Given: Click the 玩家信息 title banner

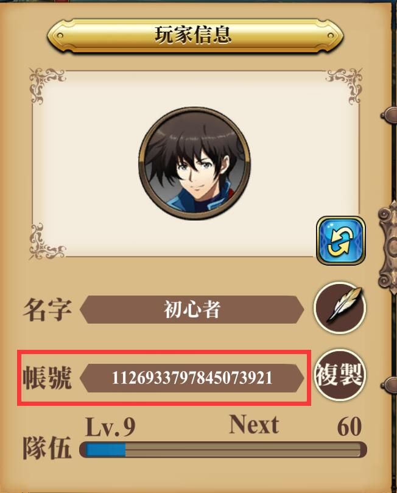Looking at the screenshot, I should (195, 35).
